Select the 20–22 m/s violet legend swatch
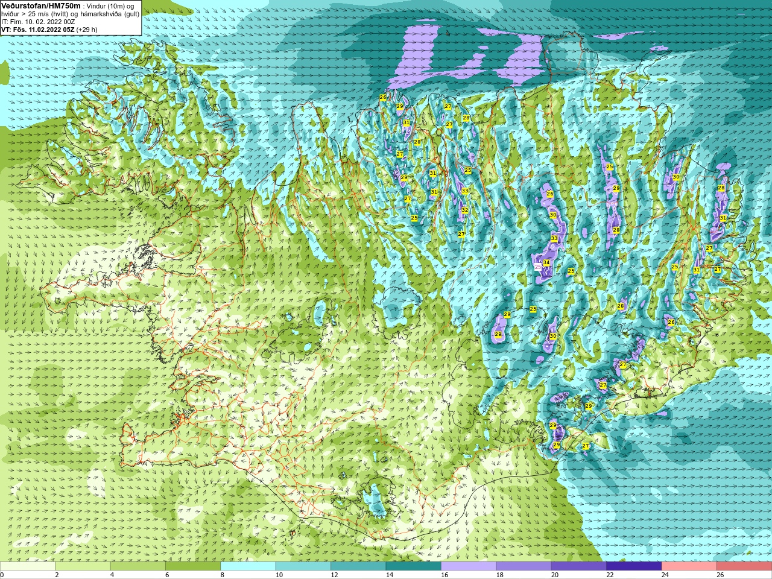 point(579,566)
